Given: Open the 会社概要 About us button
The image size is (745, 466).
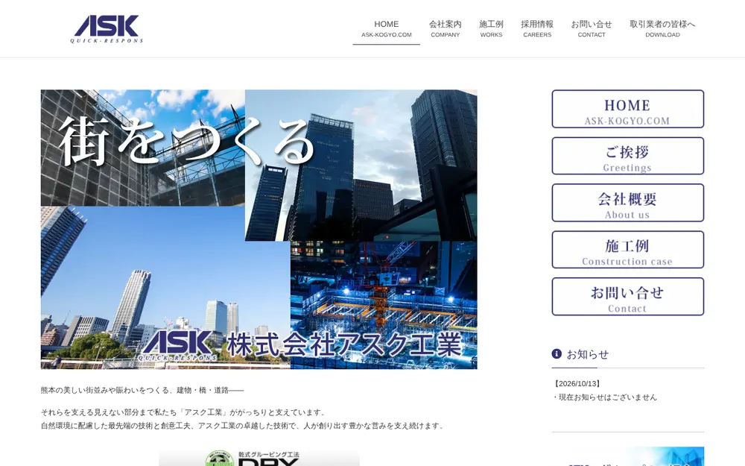Looking at the screenshot, I should point(627,203).
